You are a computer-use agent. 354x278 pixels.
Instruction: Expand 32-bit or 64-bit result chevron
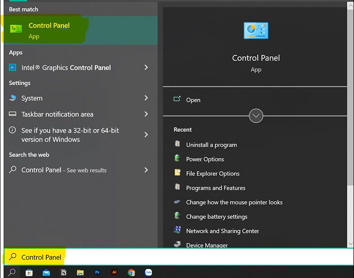pyautogui.click(x=146, y=135)
